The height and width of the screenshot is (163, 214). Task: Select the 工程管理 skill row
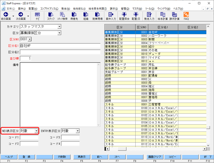coord(155,104)
